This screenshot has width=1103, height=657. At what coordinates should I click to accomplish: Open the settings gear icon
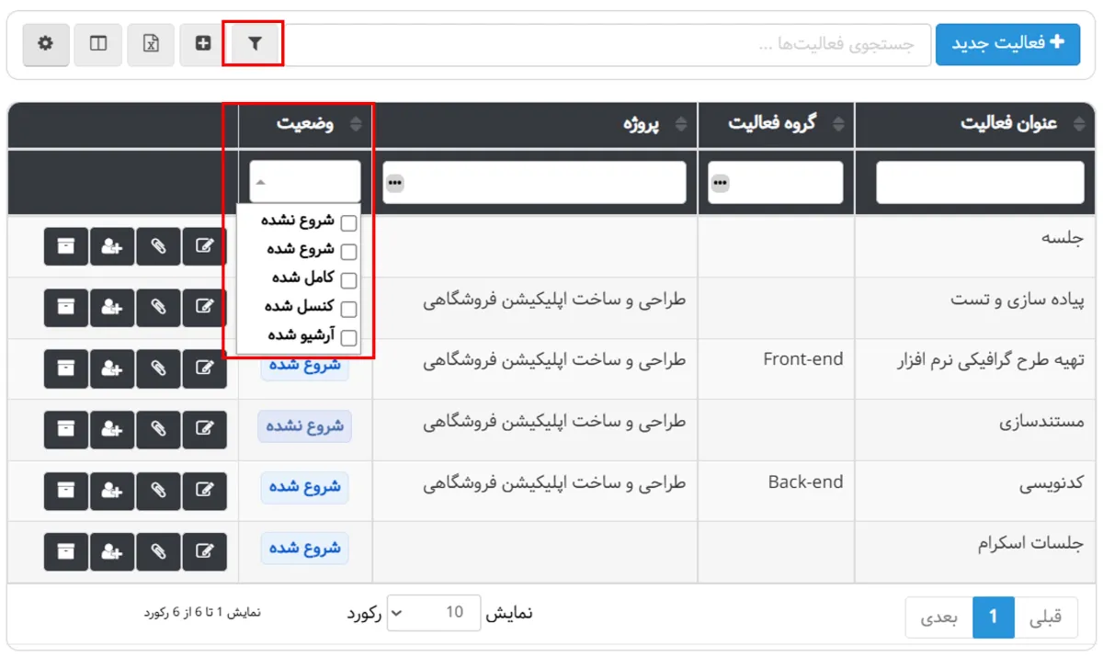pyautogui.click(x=46, y=42)
